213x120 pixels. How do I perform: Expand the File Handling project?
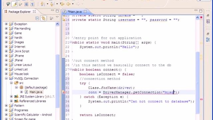(6, 28)
